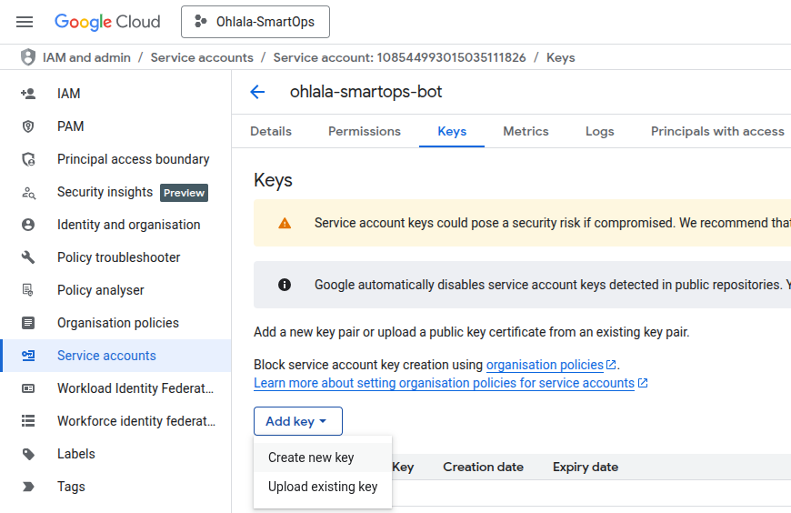Click the Organisation policies list icon

pyautogui.click(x=28, y=323)
